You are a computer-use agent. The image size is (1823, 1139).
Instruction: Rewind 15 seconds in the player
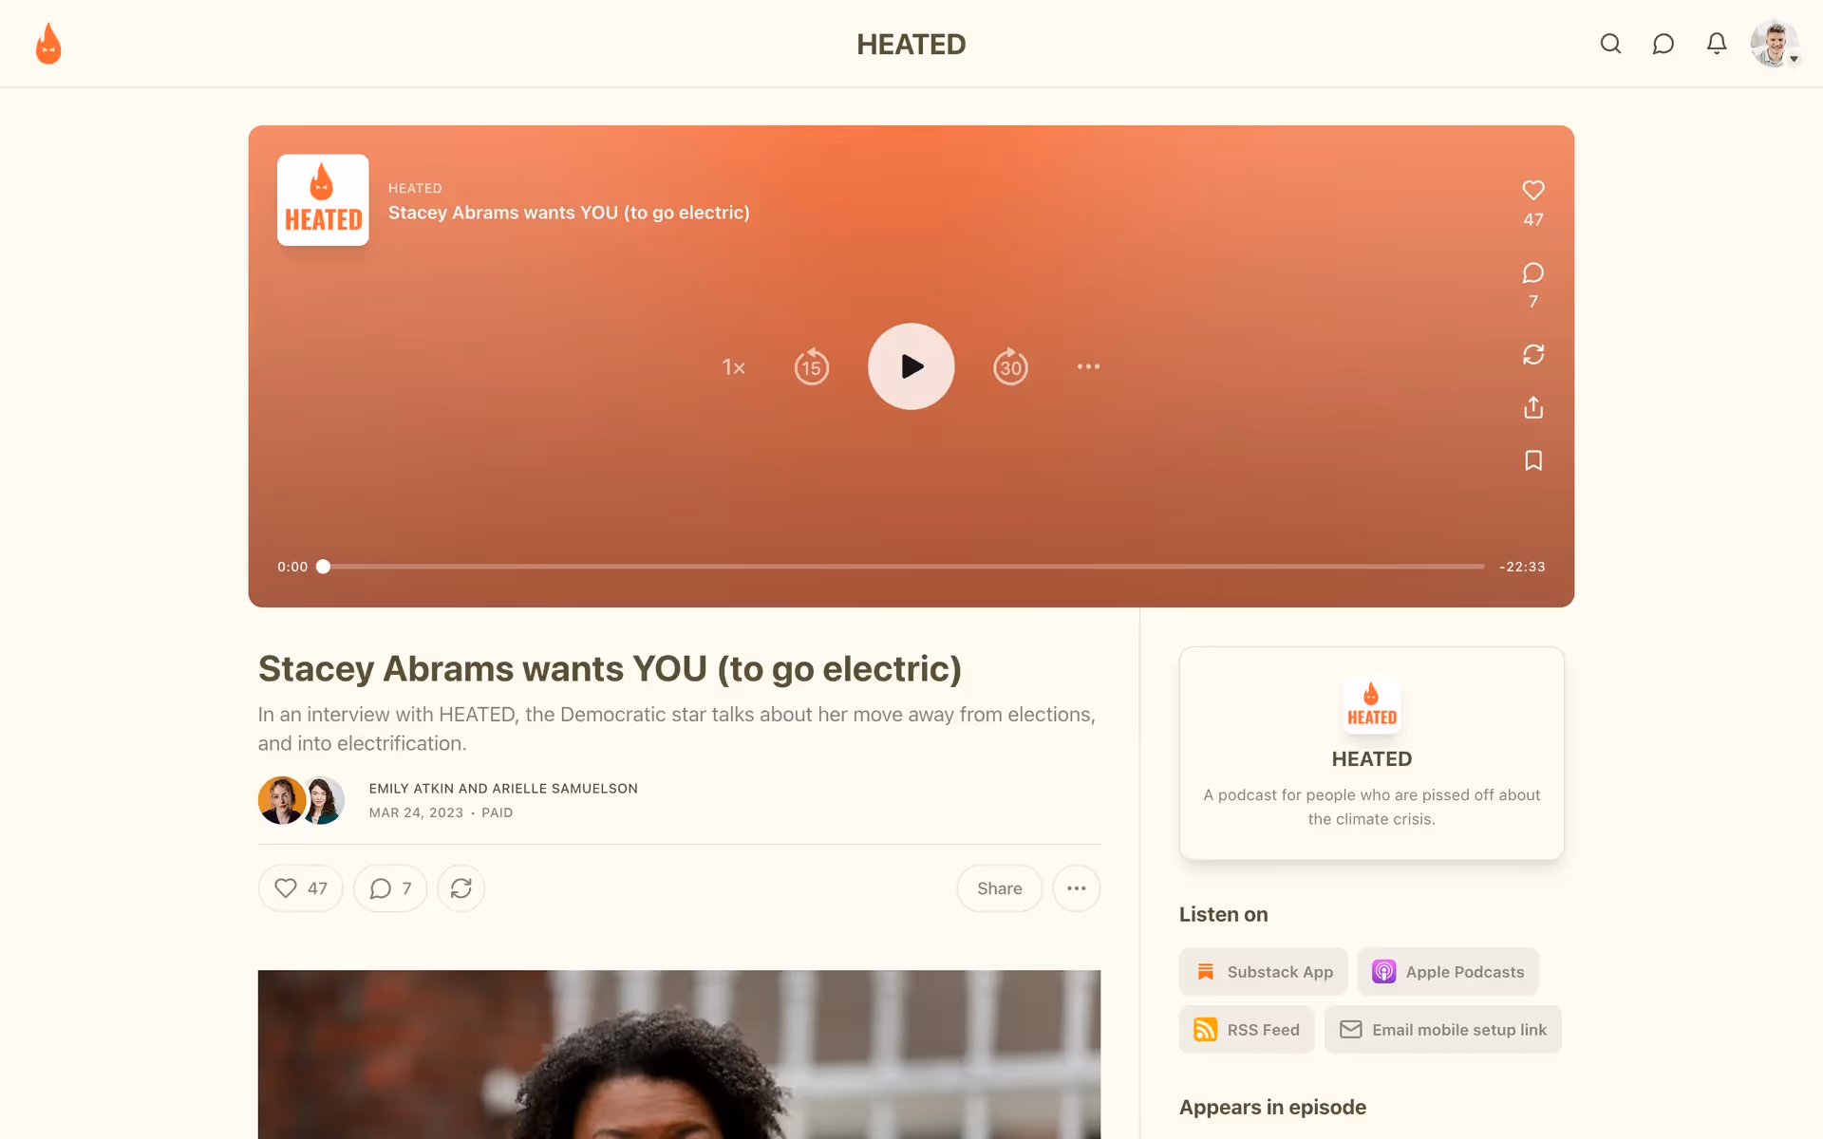click(811, 366)
